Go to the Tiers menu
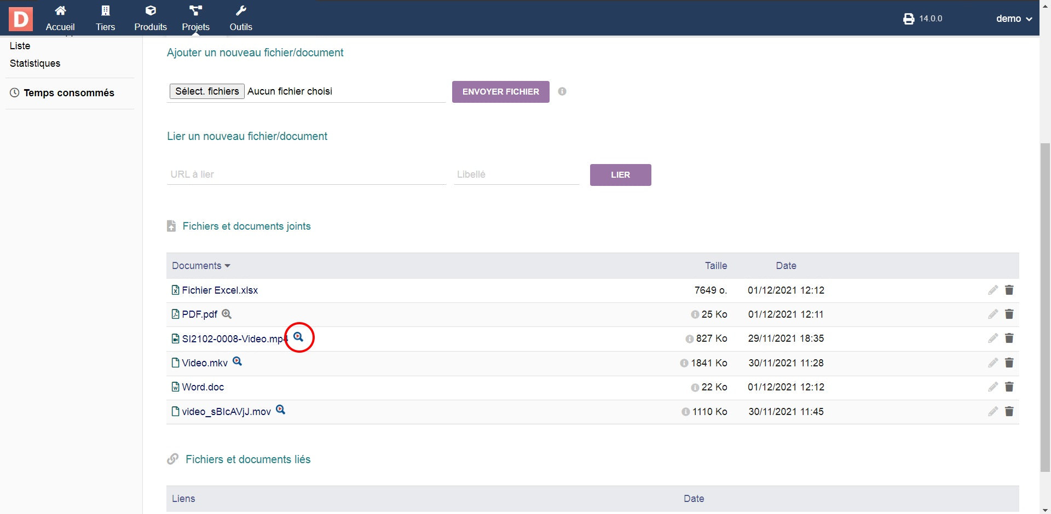The height and width of the screenshot is (514, 1051). 105,19
